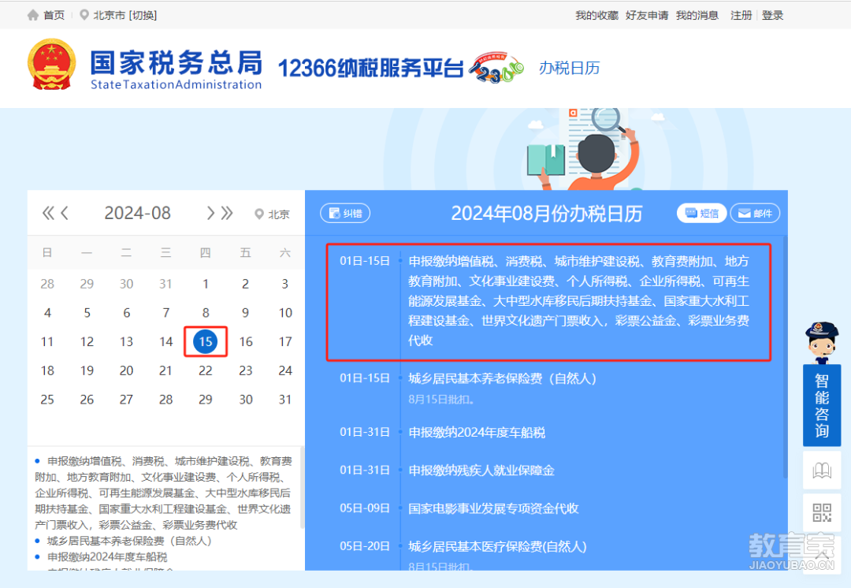Select date 20 in the calendar

tap(126, 370)
